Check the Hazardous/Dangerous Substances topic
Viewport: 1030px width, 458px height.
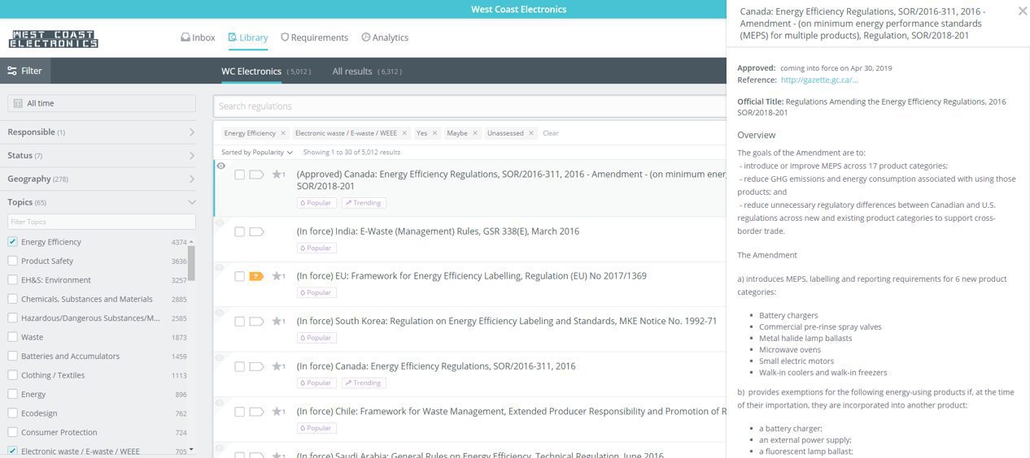(12, 318)
